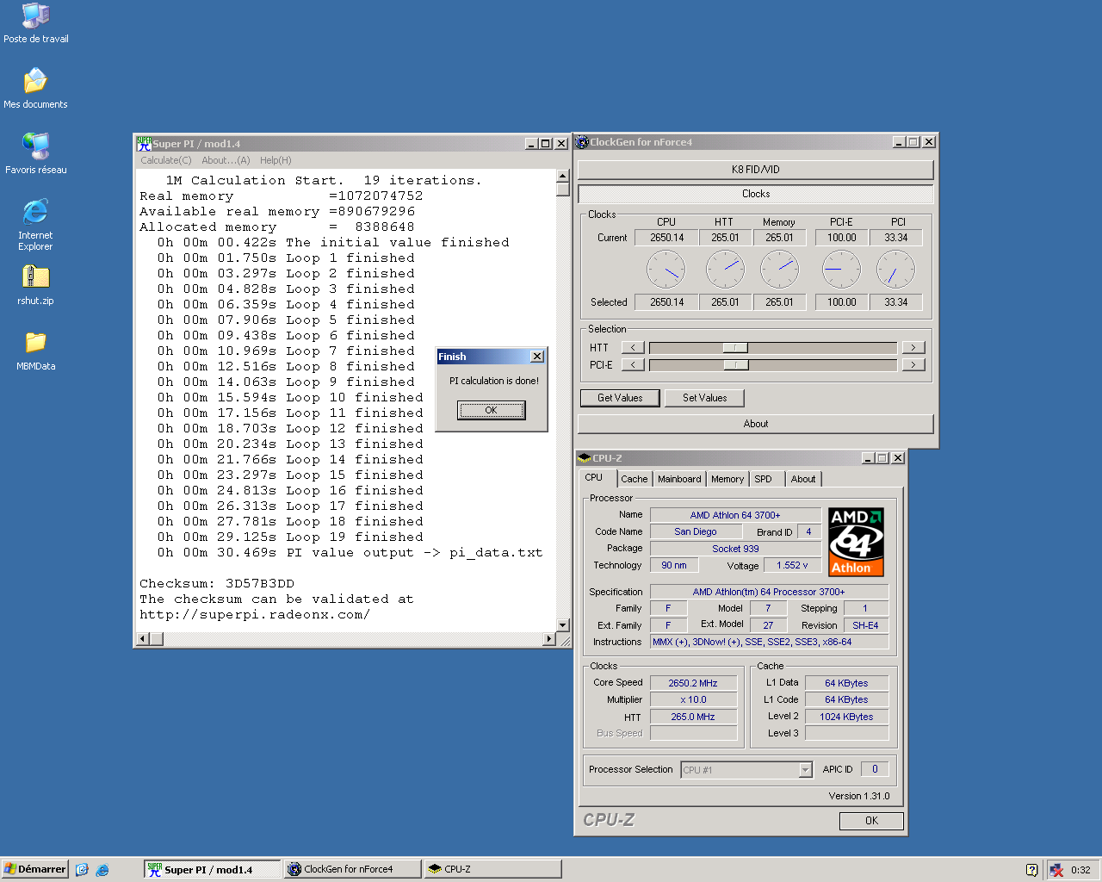Screen dimensions: 1102x882
Task: Click PCI-E slider left arrow
Action: 633,365
